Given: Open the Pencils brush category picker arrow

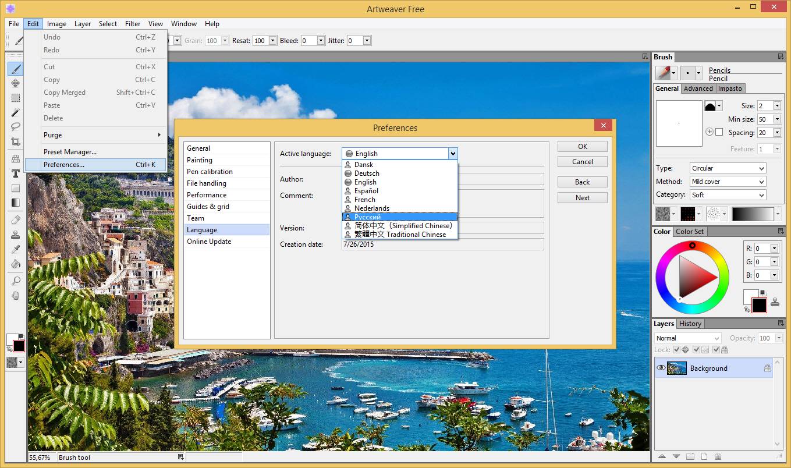Looking at the screenshot, I should click(x=674, y=73).
